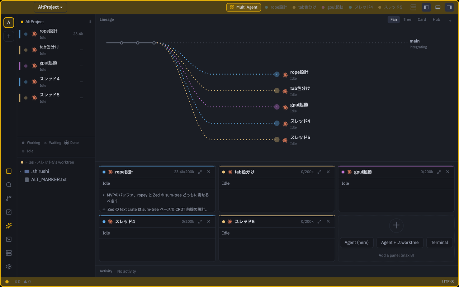Switch to rope設計 tab in top bar
459x287 pixels.
[276, 7]
